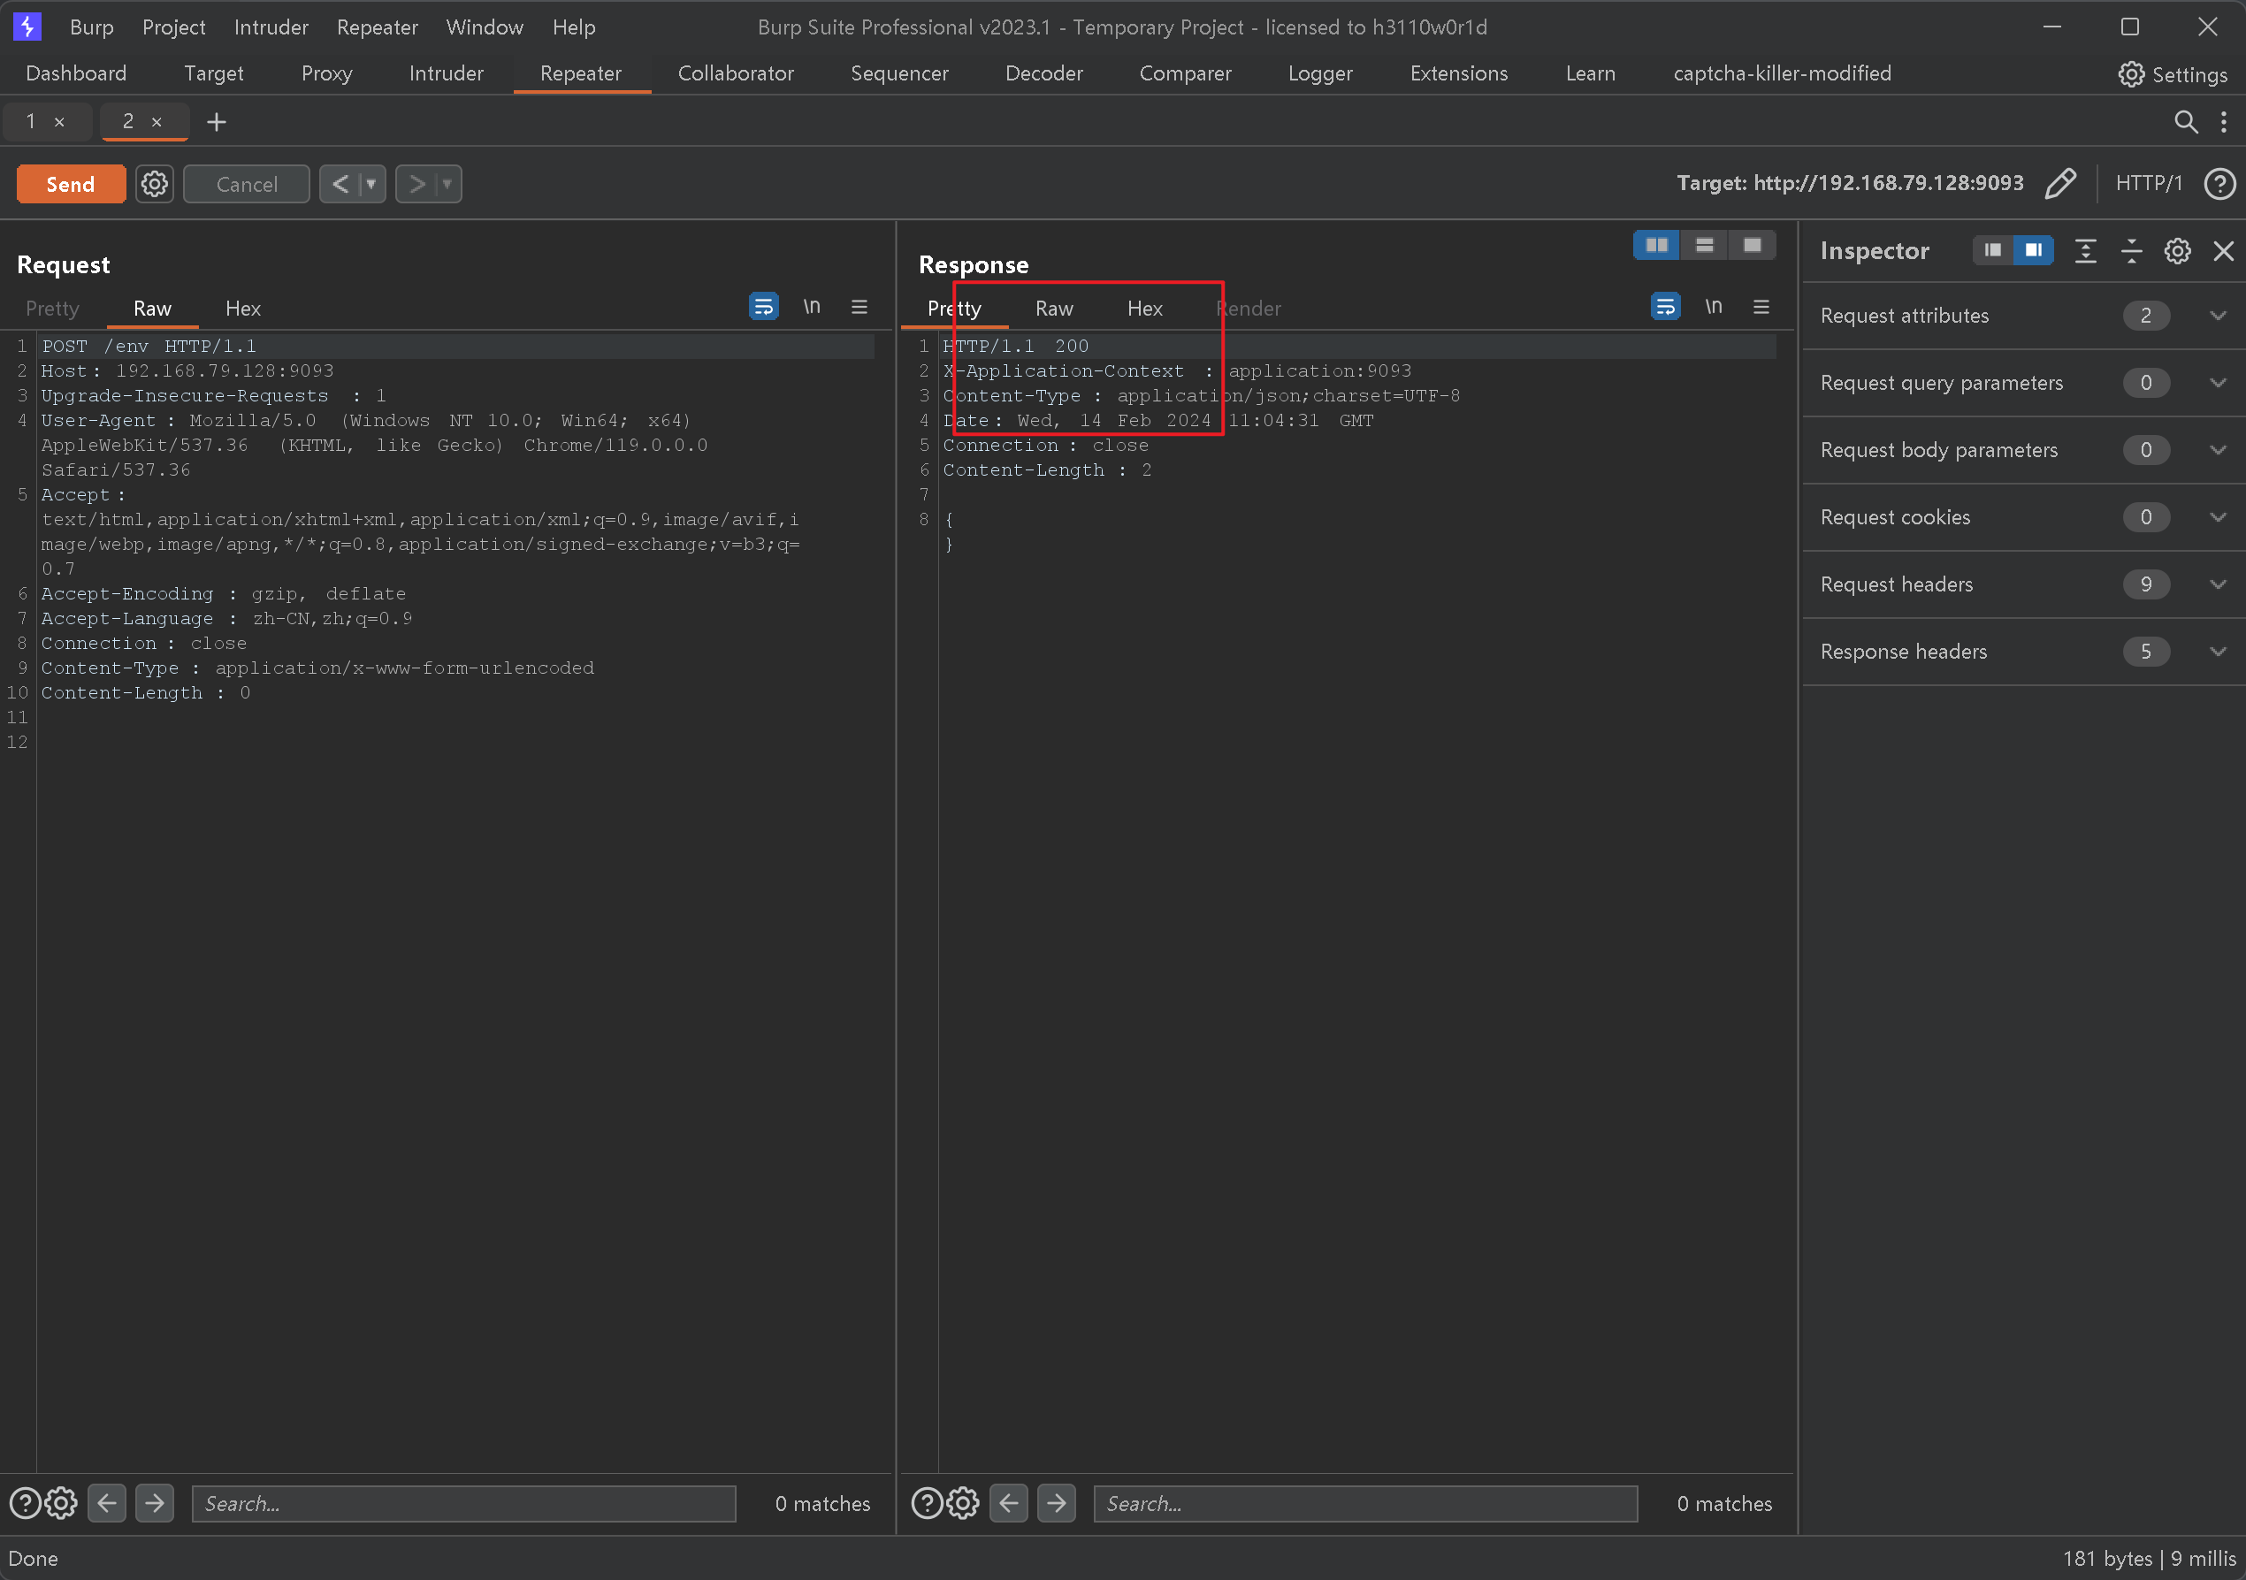Send the request
Image resolution: width=2246 pixels, height=1580 pixels.
pyautogui.click(x=71, y=184)
